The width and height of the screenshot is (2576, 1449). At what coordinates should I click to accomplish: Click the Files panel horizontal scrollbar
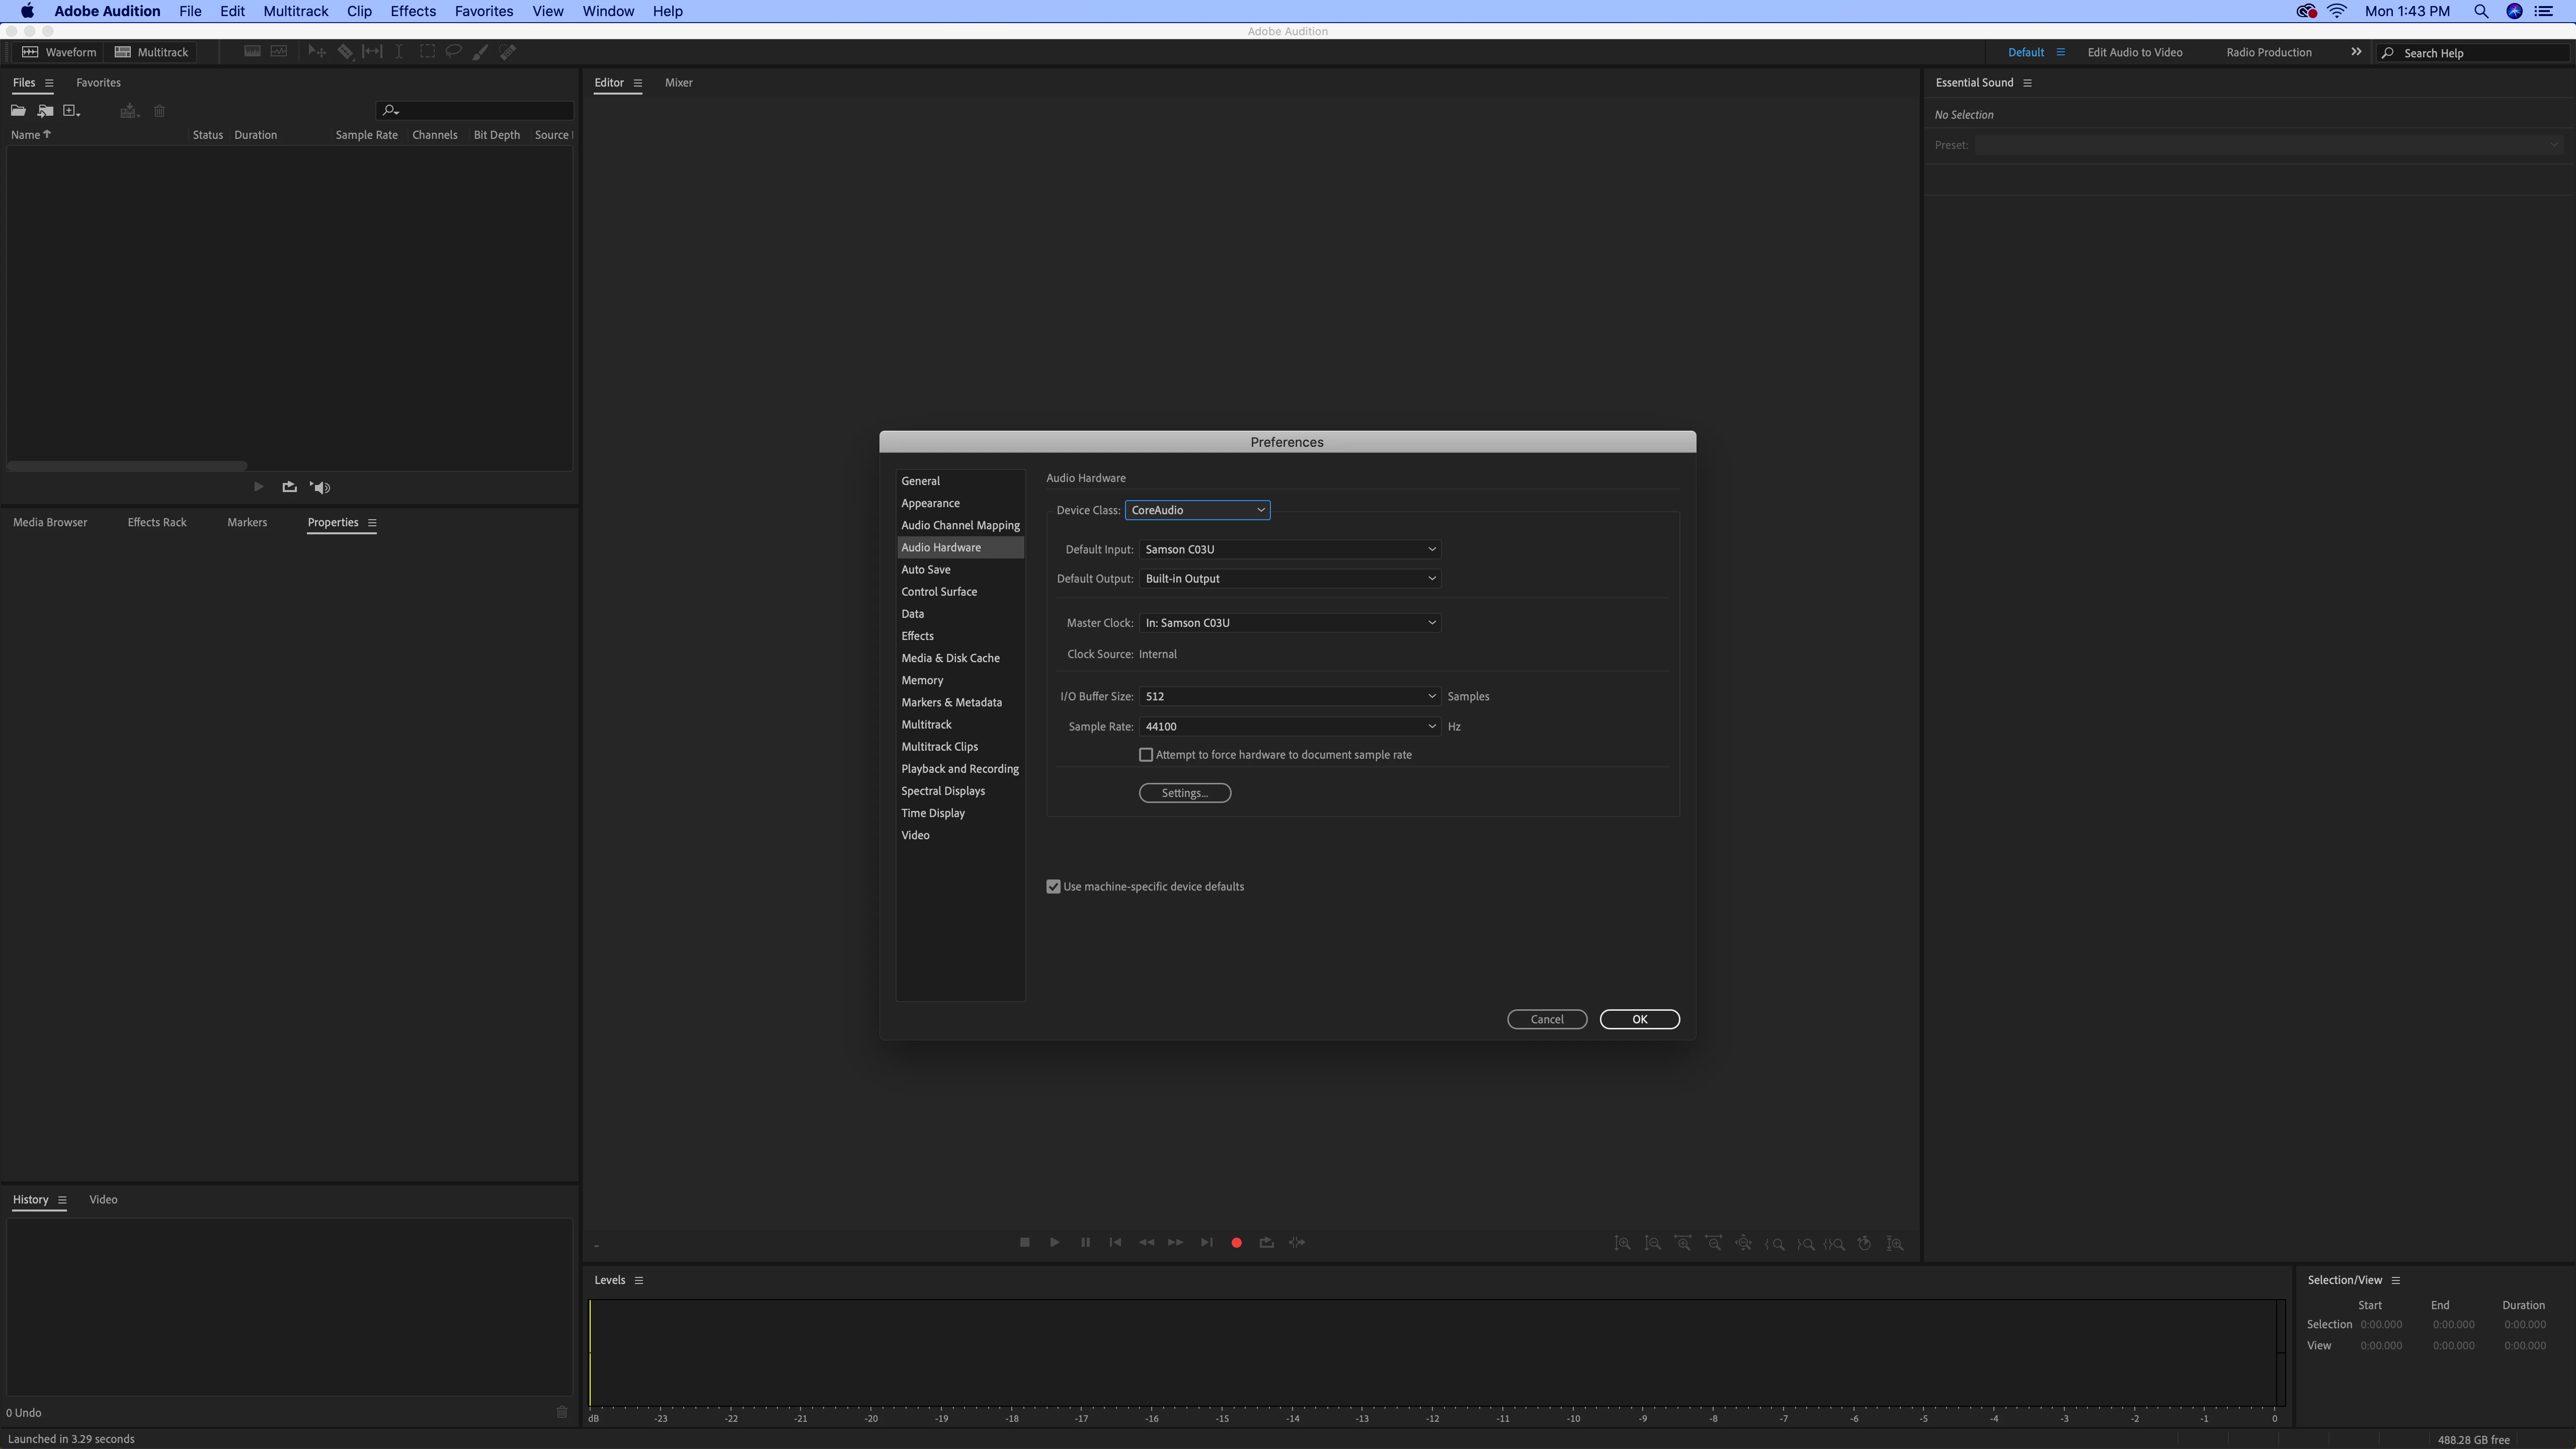pyautogui.click(x=127, y=466)
